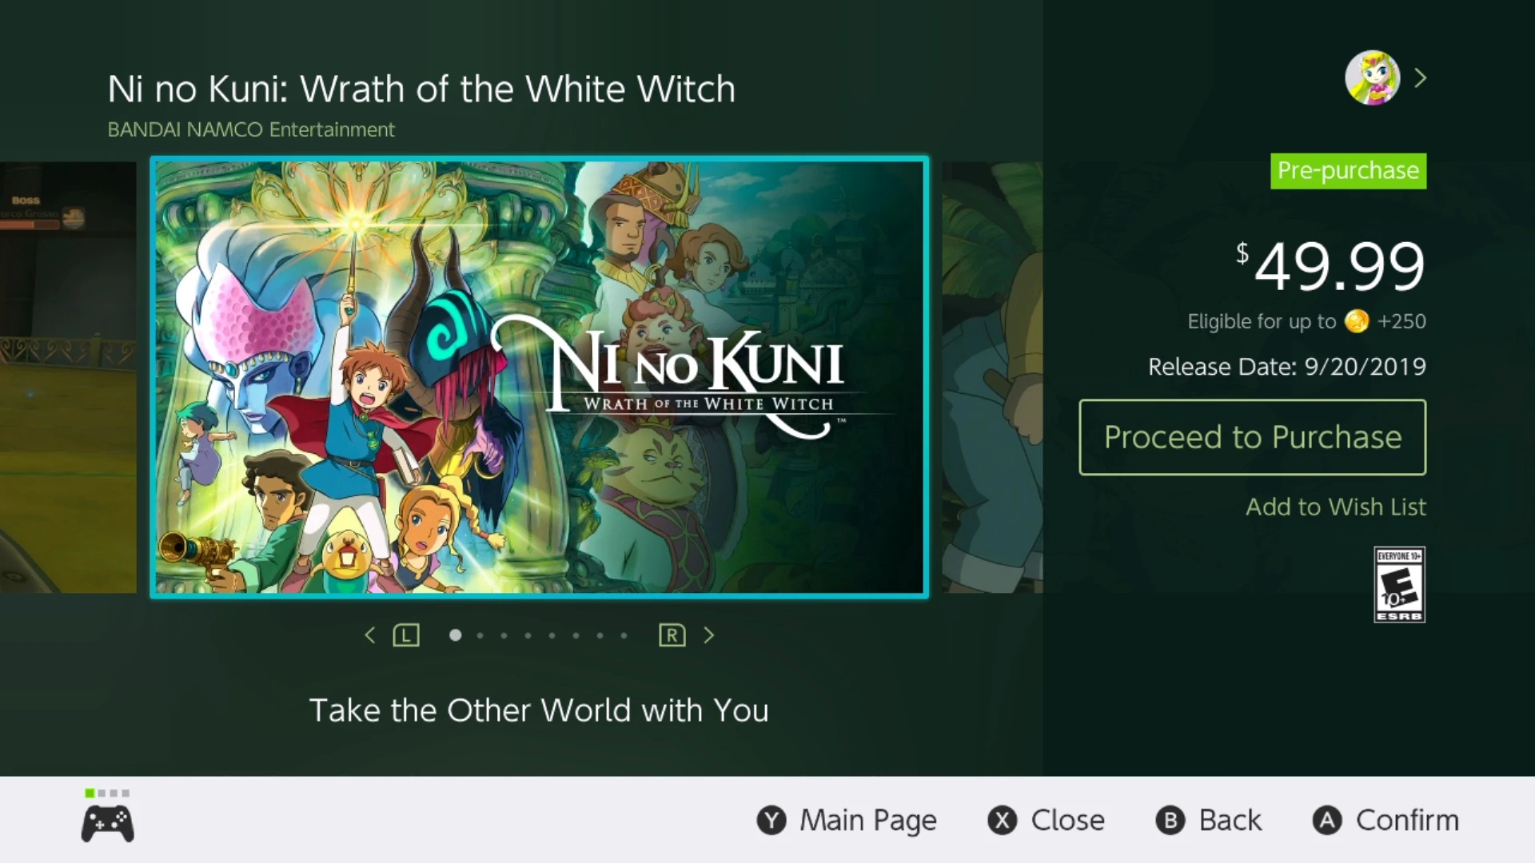Viewport: 1535px width, 863px height.
Task: Click Proceed to Purchase
Action: click(x=1252, y=437)
